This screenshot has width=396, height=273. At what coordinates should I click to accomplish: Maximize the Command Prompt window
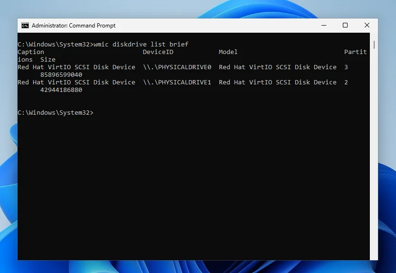345,25
